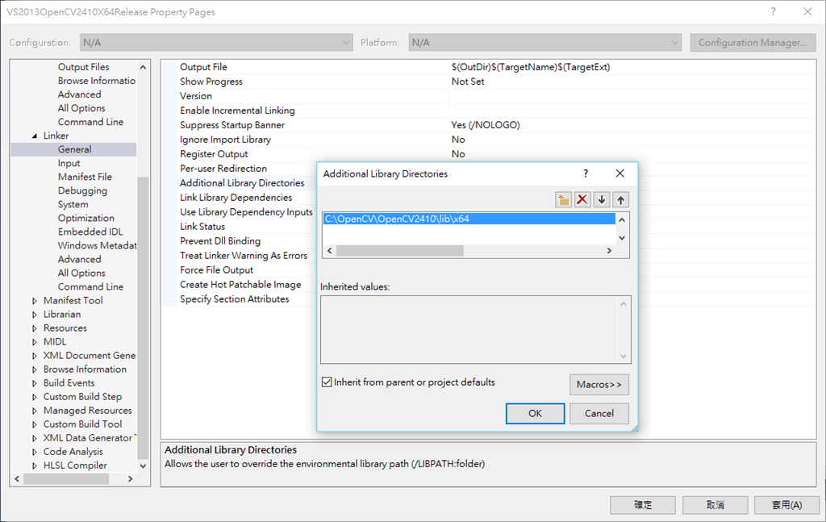Expand the XML Data Generator node
This screenshot has height=522, width=826.
[35, 438]
